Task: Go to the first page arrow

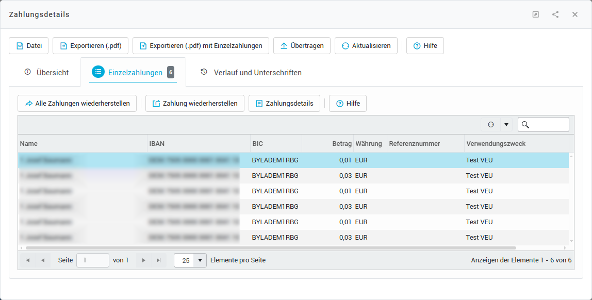Action: pyautogui.click(x=27, y=260)
